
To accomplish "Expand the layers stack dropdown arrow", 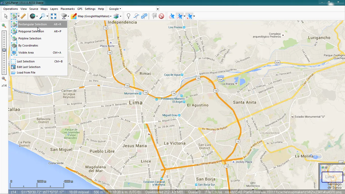I will tap(120, 16).
